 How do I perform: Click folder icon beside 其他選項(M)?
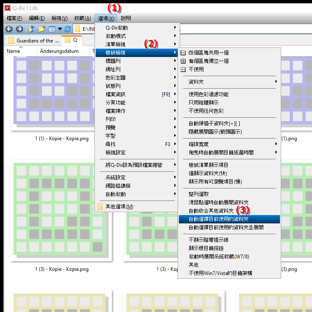pos(100,207)
